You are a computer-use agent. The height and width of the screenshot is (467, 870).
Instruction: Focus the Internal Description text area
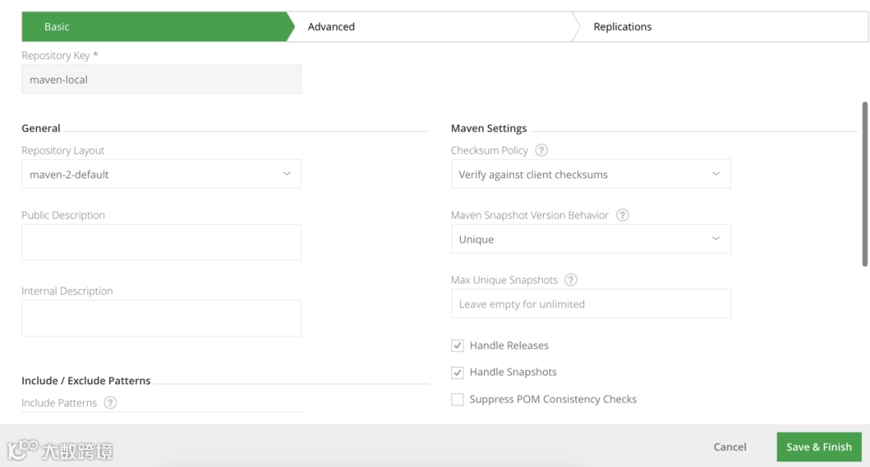(161, 318)
